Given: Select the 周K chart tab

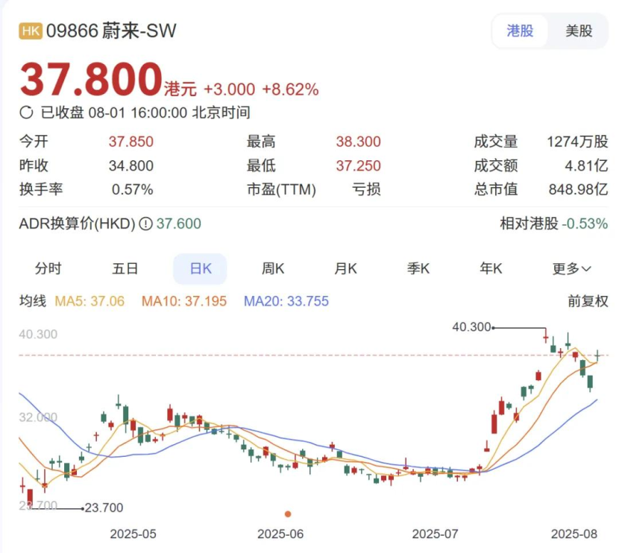Looking at the screenshot, I should [273, 268].
